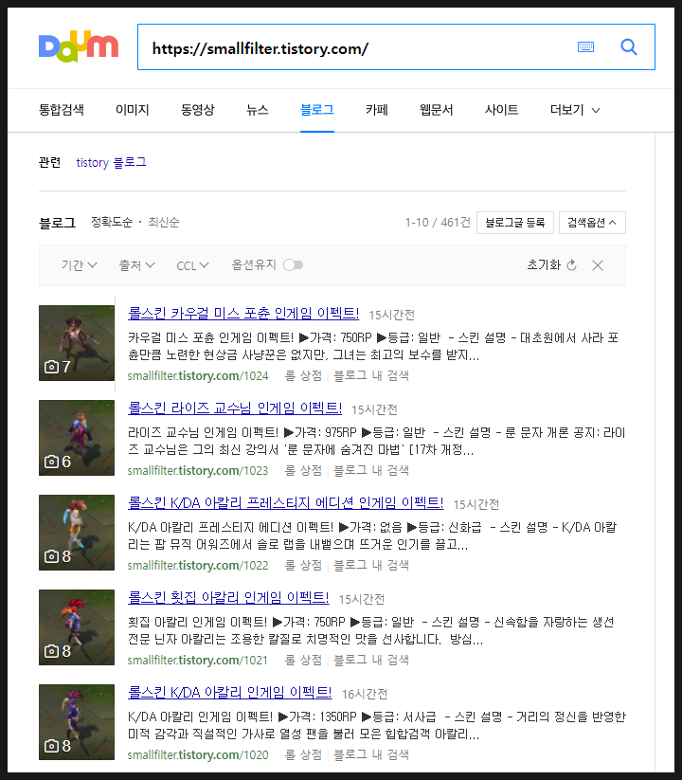Image resolution: width=682 pixels, height=780 pixels.
Task: Click the 라이즈 교수님 thumbnail with 6 photos
Action: pyautogui.click(x=77, y=438)
